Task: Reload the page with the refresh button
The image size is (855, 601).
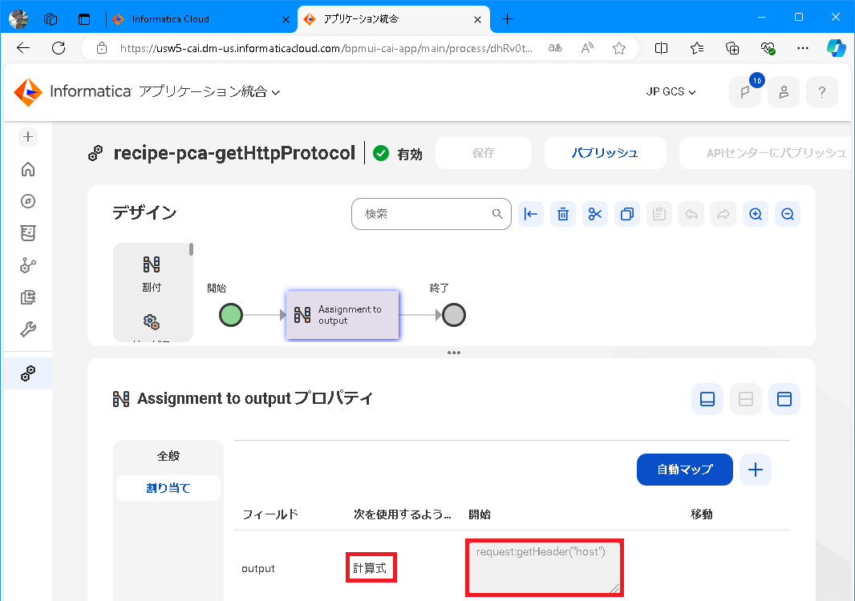Action: click(59, 48)
